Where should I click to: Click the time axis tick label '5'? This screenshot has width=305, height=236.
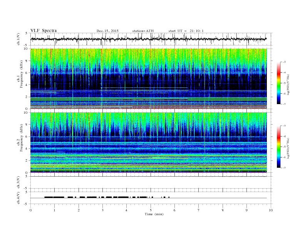(x=151, y=210)
